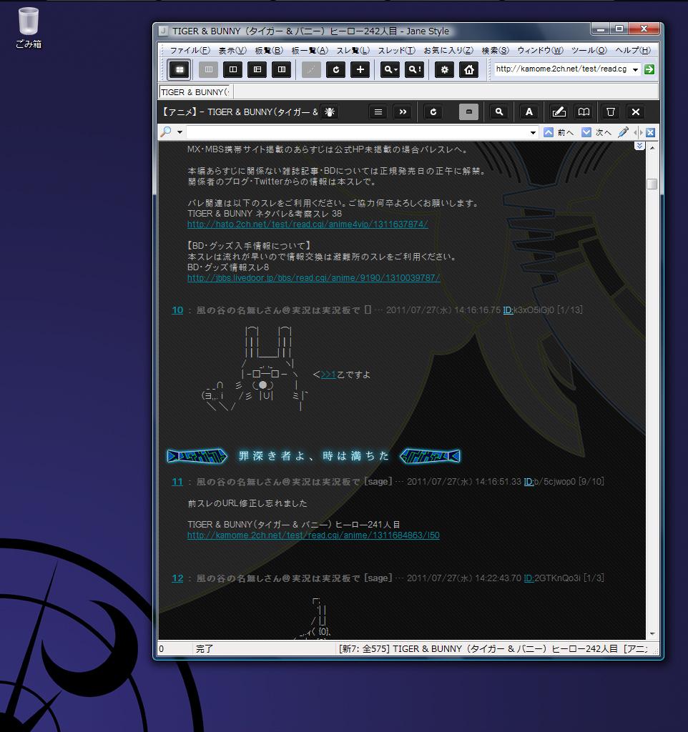Open 表示(V) menu
This screenshot has height=732, width=688.
coord(232,51)
